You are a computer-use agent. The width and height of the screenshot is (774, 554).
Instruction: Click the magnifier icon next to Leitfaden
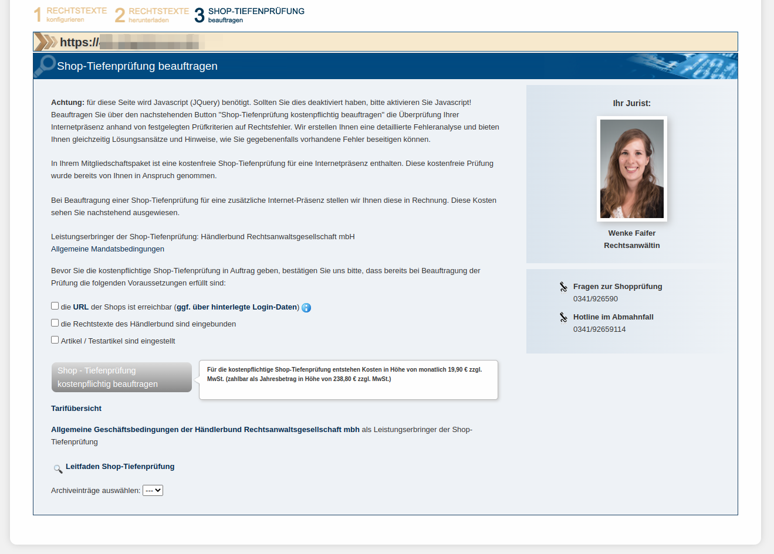[58, 468]
